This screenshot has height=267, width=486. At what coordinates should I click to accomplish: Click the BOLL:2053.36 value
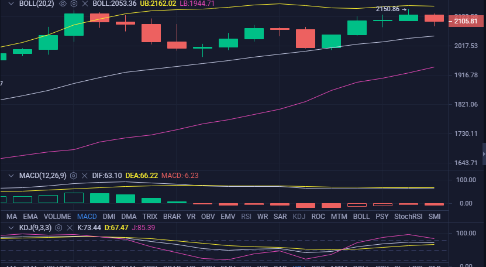tap(115, 4)
